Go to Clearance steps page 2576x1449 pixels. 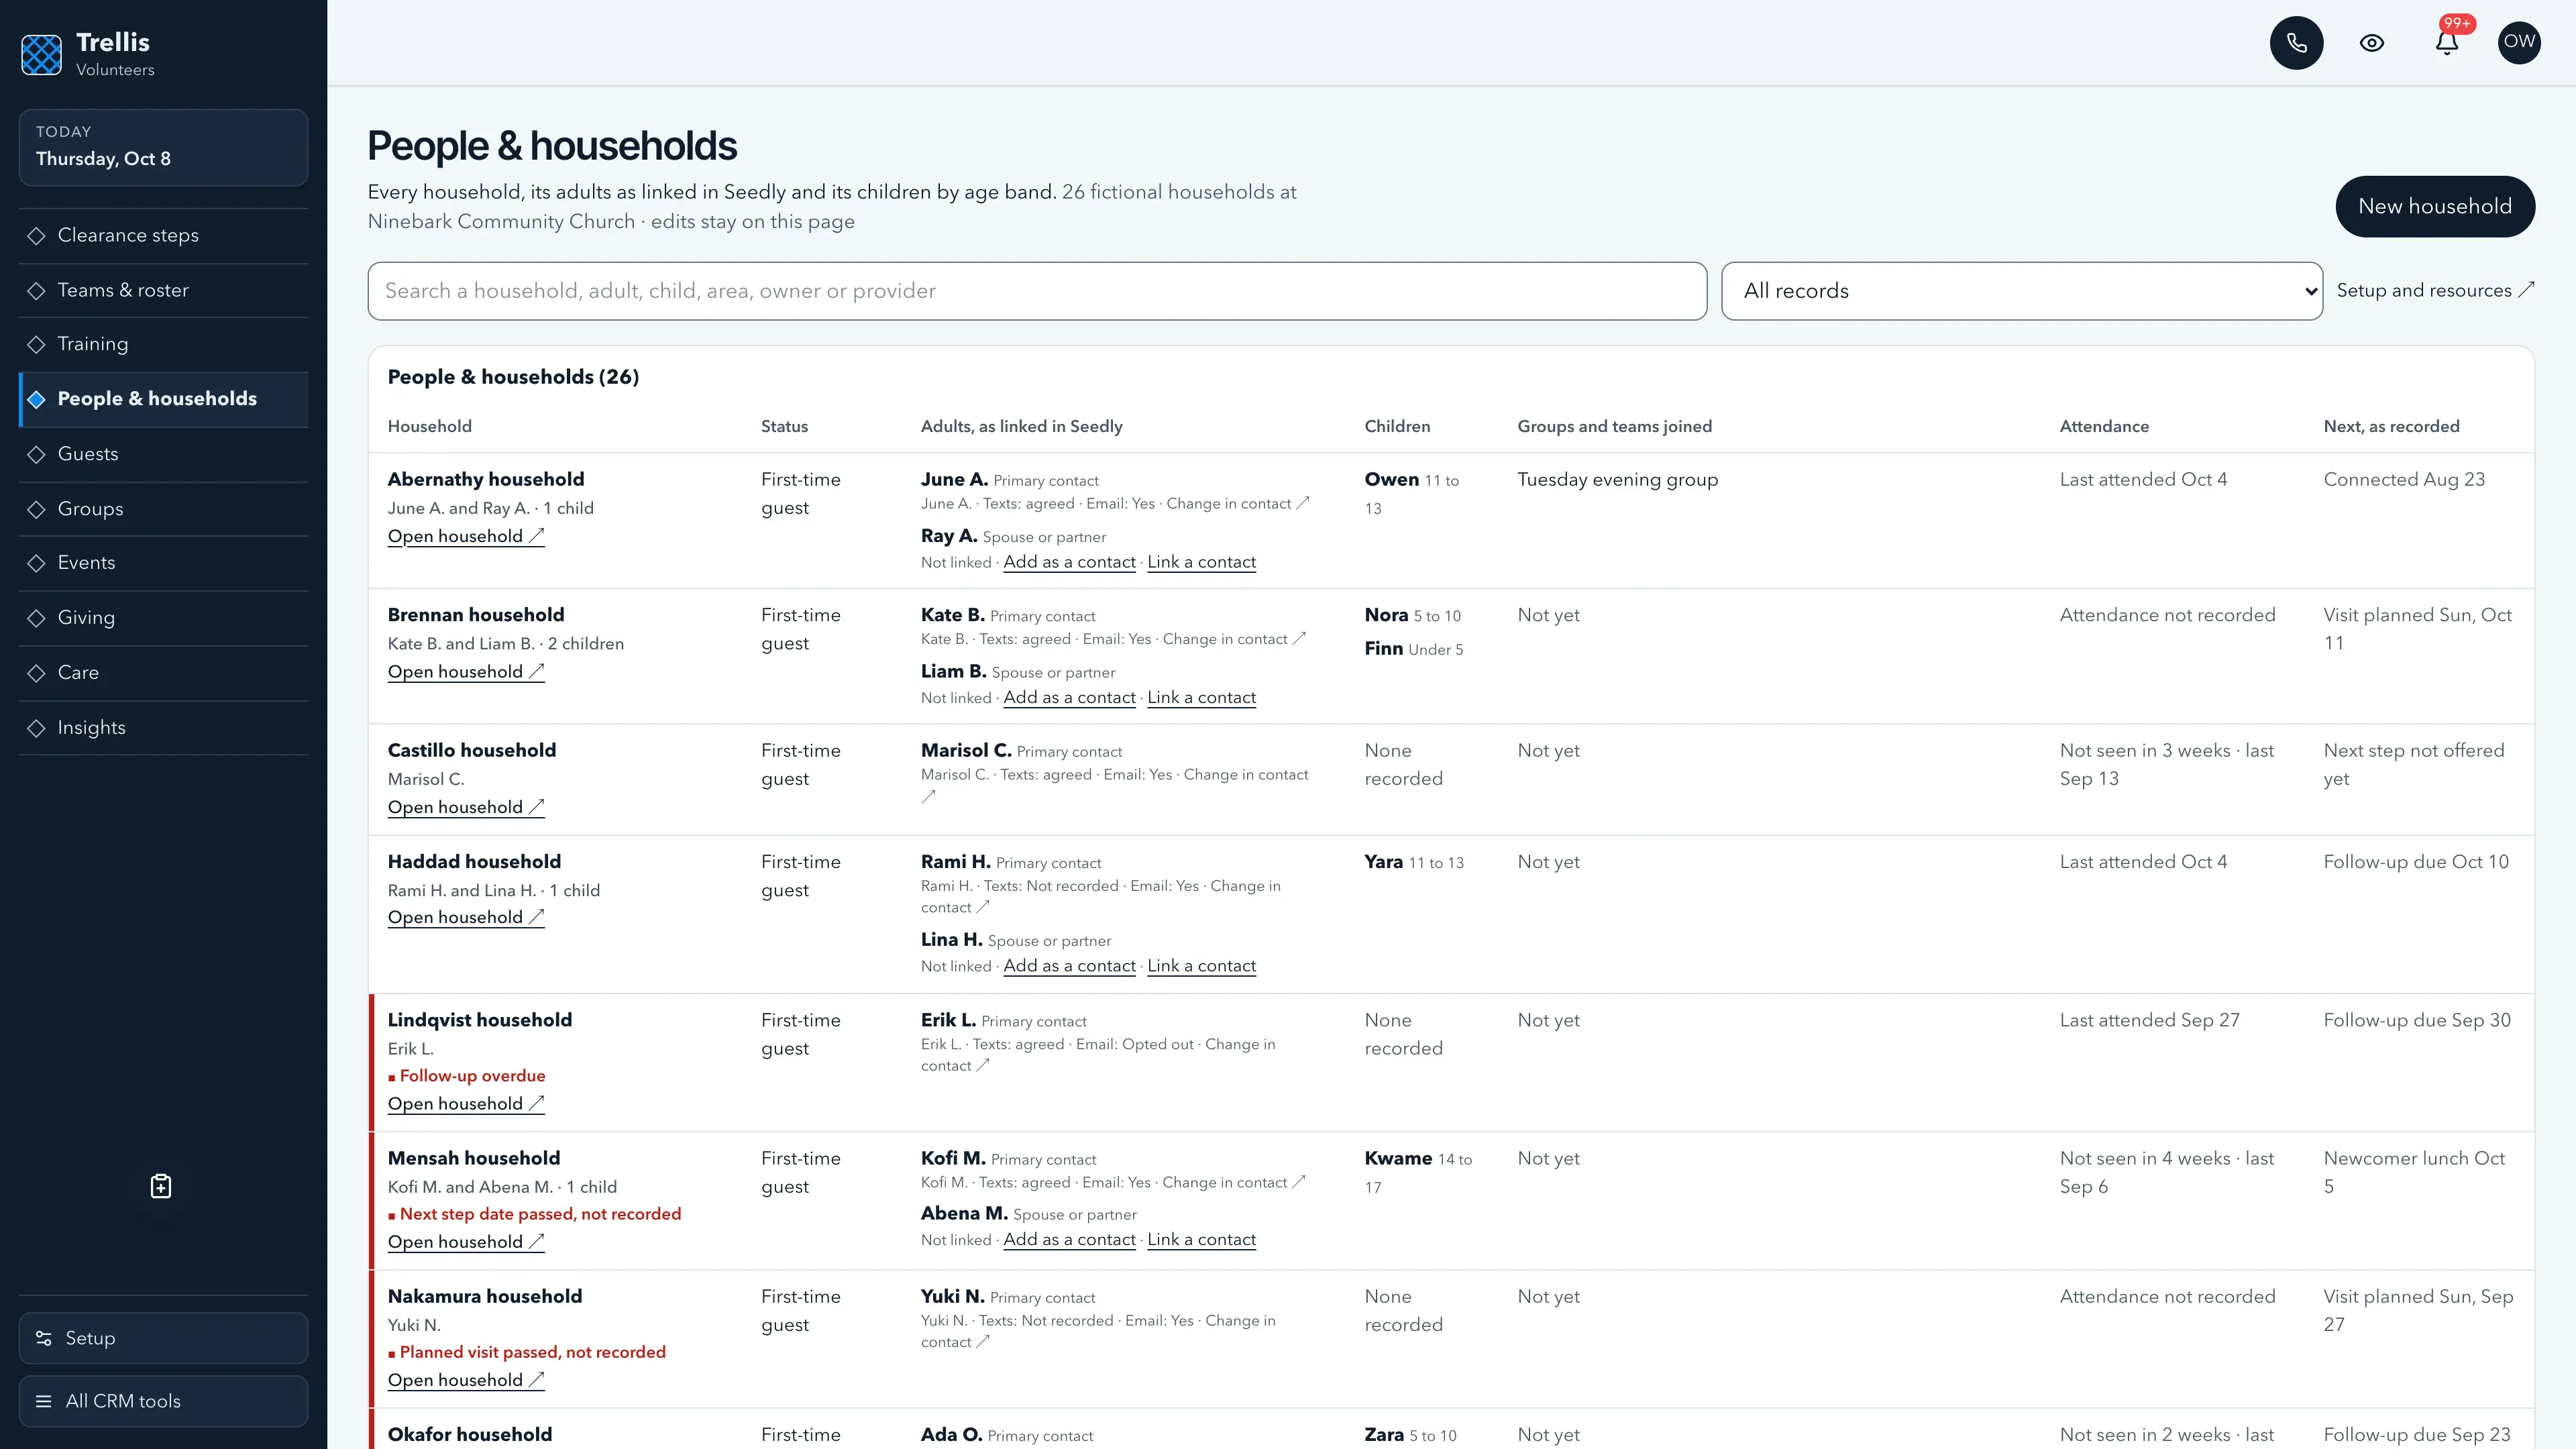coord(163,236)
